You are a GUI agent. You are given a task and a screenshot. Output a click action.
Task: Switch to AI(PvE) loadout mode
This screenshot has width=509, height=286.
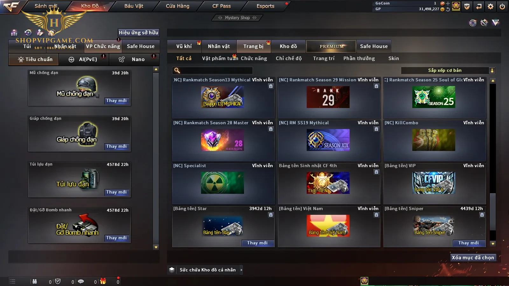[x=84, y=59]
